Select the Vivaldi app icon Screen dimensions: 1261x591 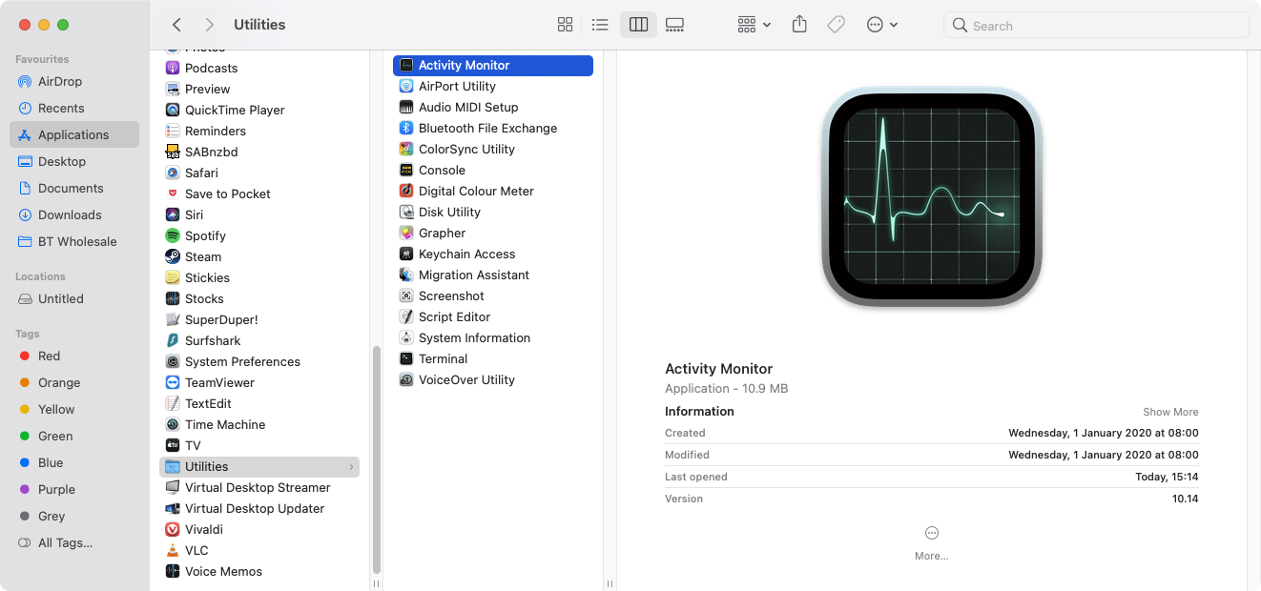pyautogui.click(x=173, y=529)
